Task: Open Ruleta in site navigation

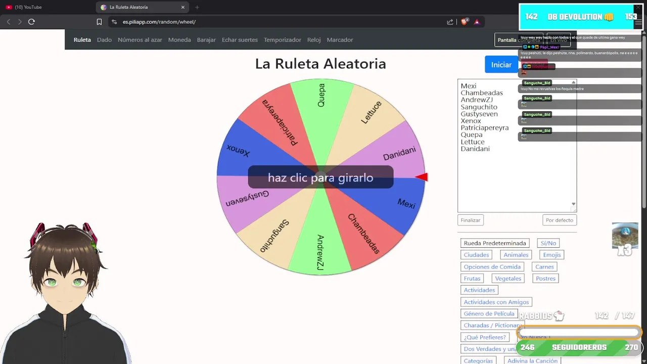Action: point(82,40)
